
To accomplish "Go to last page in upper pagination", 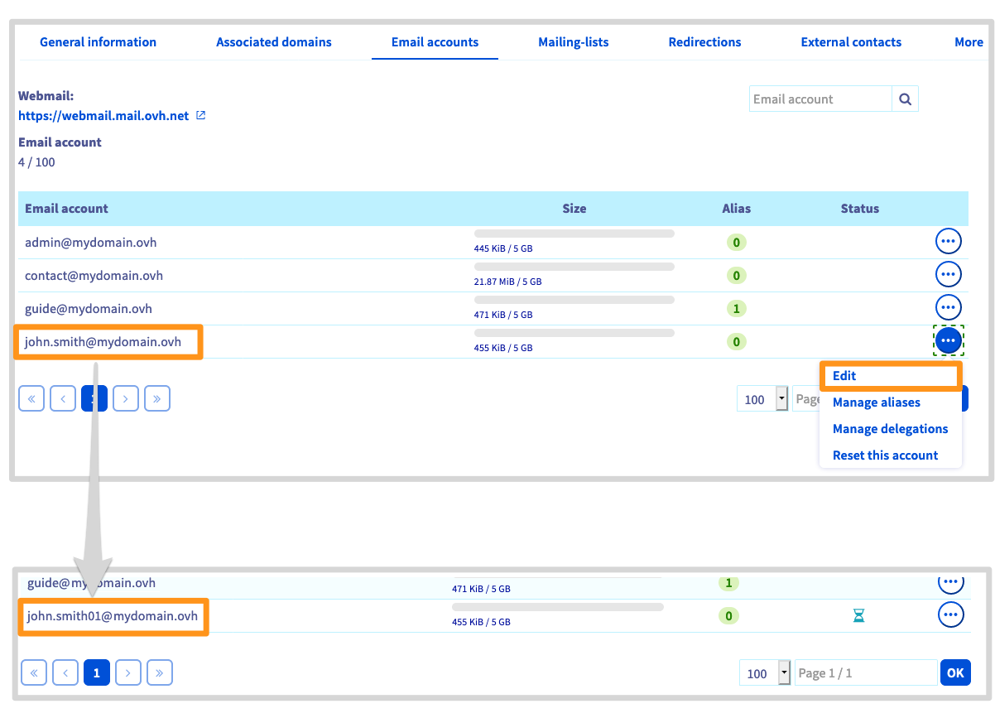I will click(156, 398).
